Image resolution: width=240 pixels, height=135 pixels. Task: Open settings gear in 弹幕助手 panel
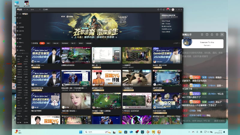217,34
